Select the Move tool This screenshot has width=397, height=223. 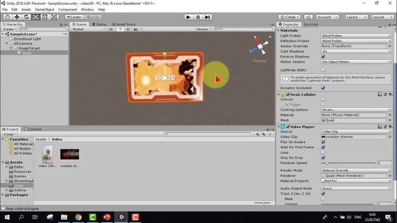[x=17, y=17]
